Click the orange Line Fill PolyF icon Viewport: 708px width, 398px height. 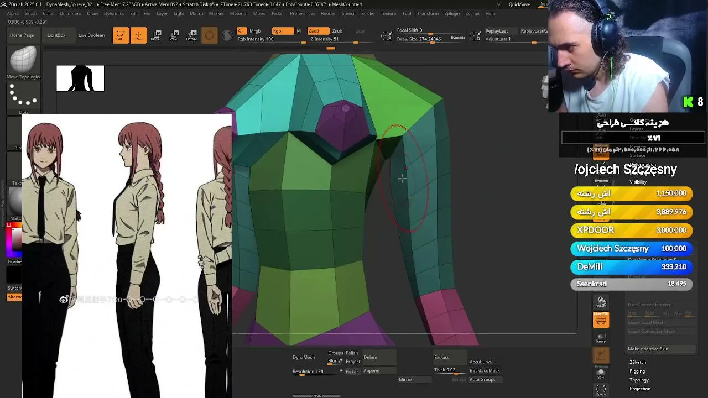pyautogui.click(x=601, y=320)
